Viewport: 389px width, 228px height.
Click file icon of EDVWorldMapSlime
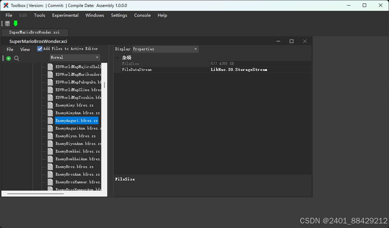[50, 90]
